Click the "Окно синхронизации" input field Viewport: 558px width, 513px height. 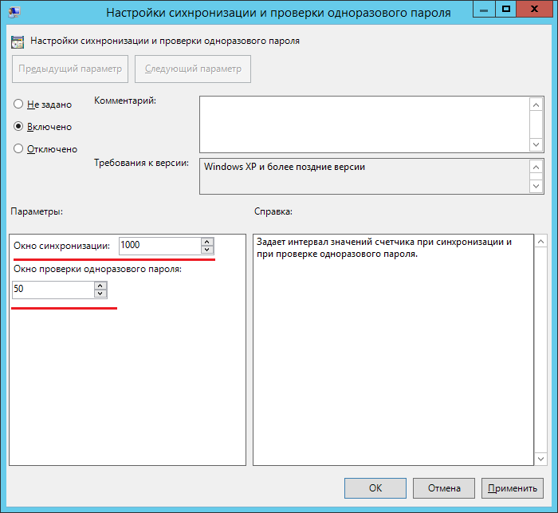[159, 246]
